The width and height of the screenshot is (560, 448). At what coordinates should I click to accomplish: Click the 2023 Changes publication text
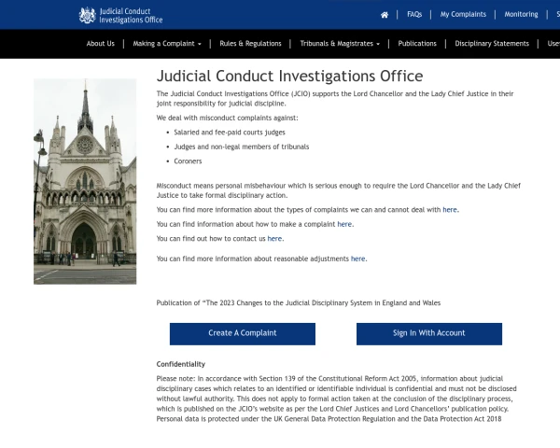click(299, 303)
